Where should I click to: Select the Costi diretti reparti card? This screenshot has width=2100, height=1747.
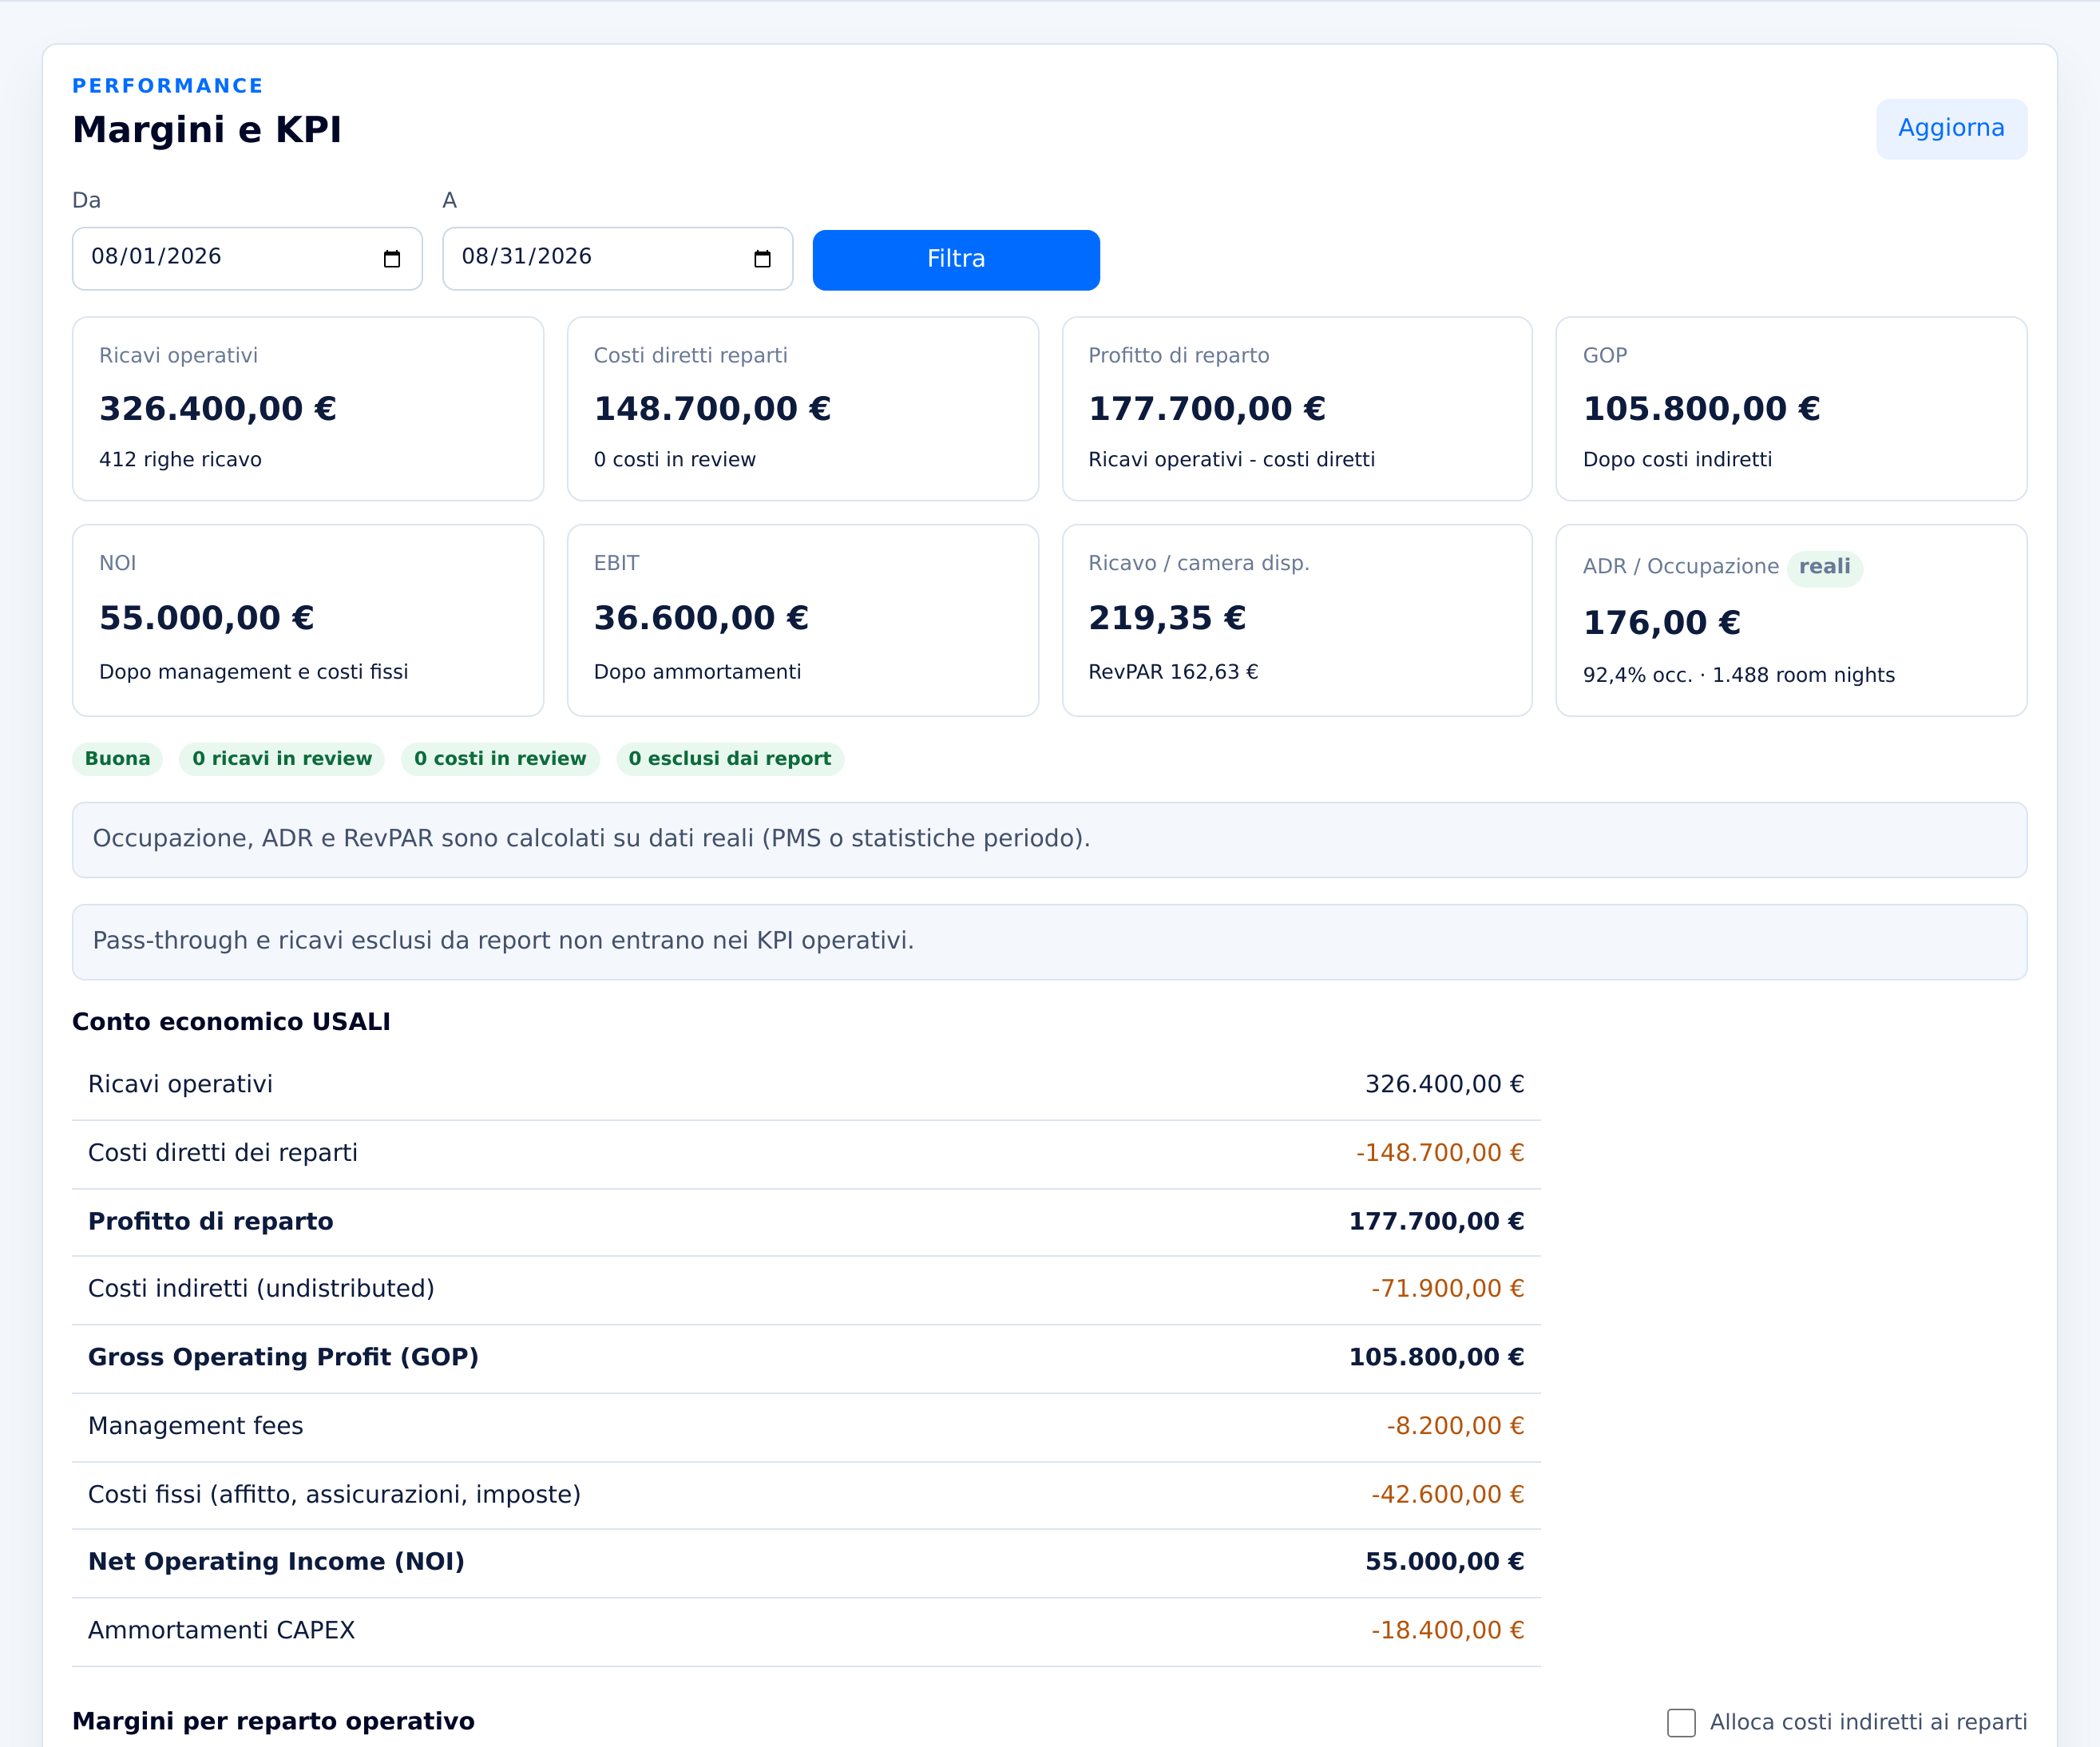[803, 409]
